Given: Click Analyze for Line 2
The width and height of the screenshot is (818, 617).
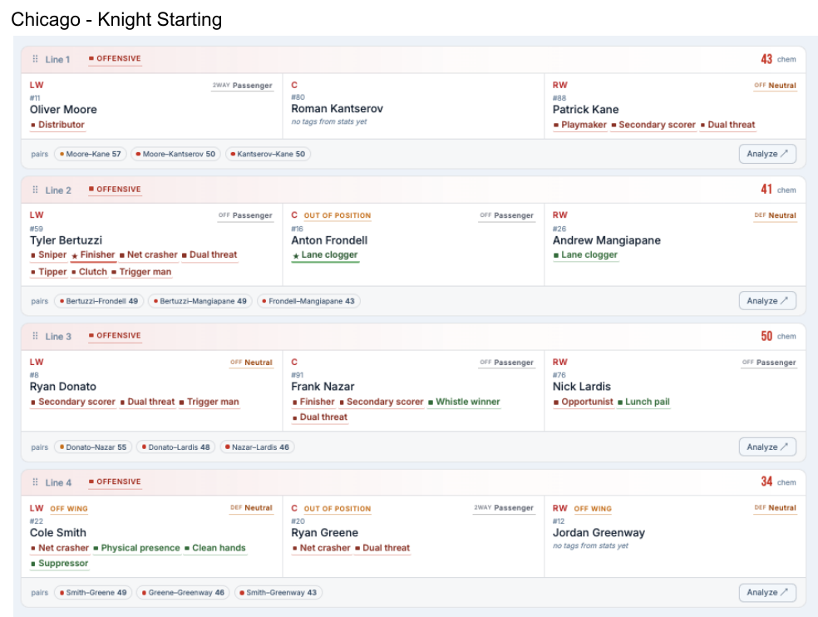Looking at the screenshot, I should tap(767, 301).
